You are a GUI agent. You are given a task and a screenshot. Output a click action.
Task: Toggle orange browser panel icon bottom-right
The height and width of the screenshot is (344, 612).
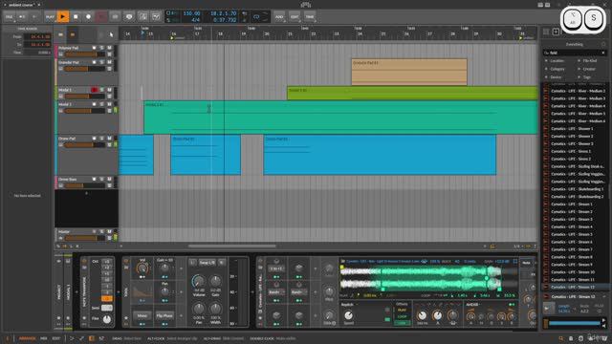click(x=561, y=338)
